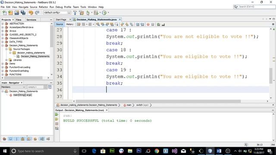
Task: Toggle Show Inherited Members in Navigator
Action: (x=5, y=139)
